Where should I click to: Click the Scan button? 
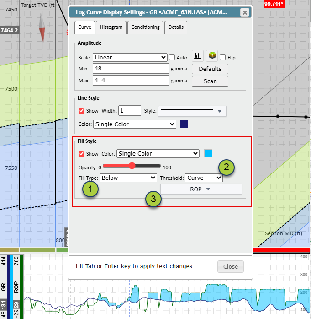[210, 81]
